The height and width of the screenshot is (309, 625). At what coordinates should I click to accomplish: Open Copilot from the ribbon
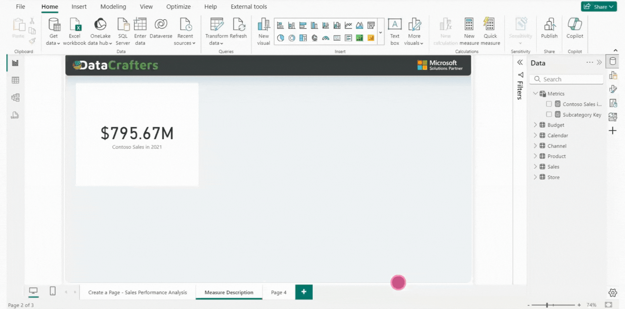pos(575,25)
